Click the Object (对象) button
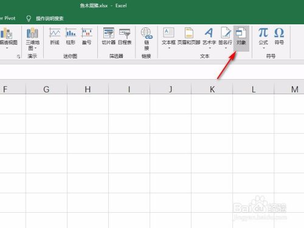The height and width of the screenshot is (228, 304). [241, 38]
